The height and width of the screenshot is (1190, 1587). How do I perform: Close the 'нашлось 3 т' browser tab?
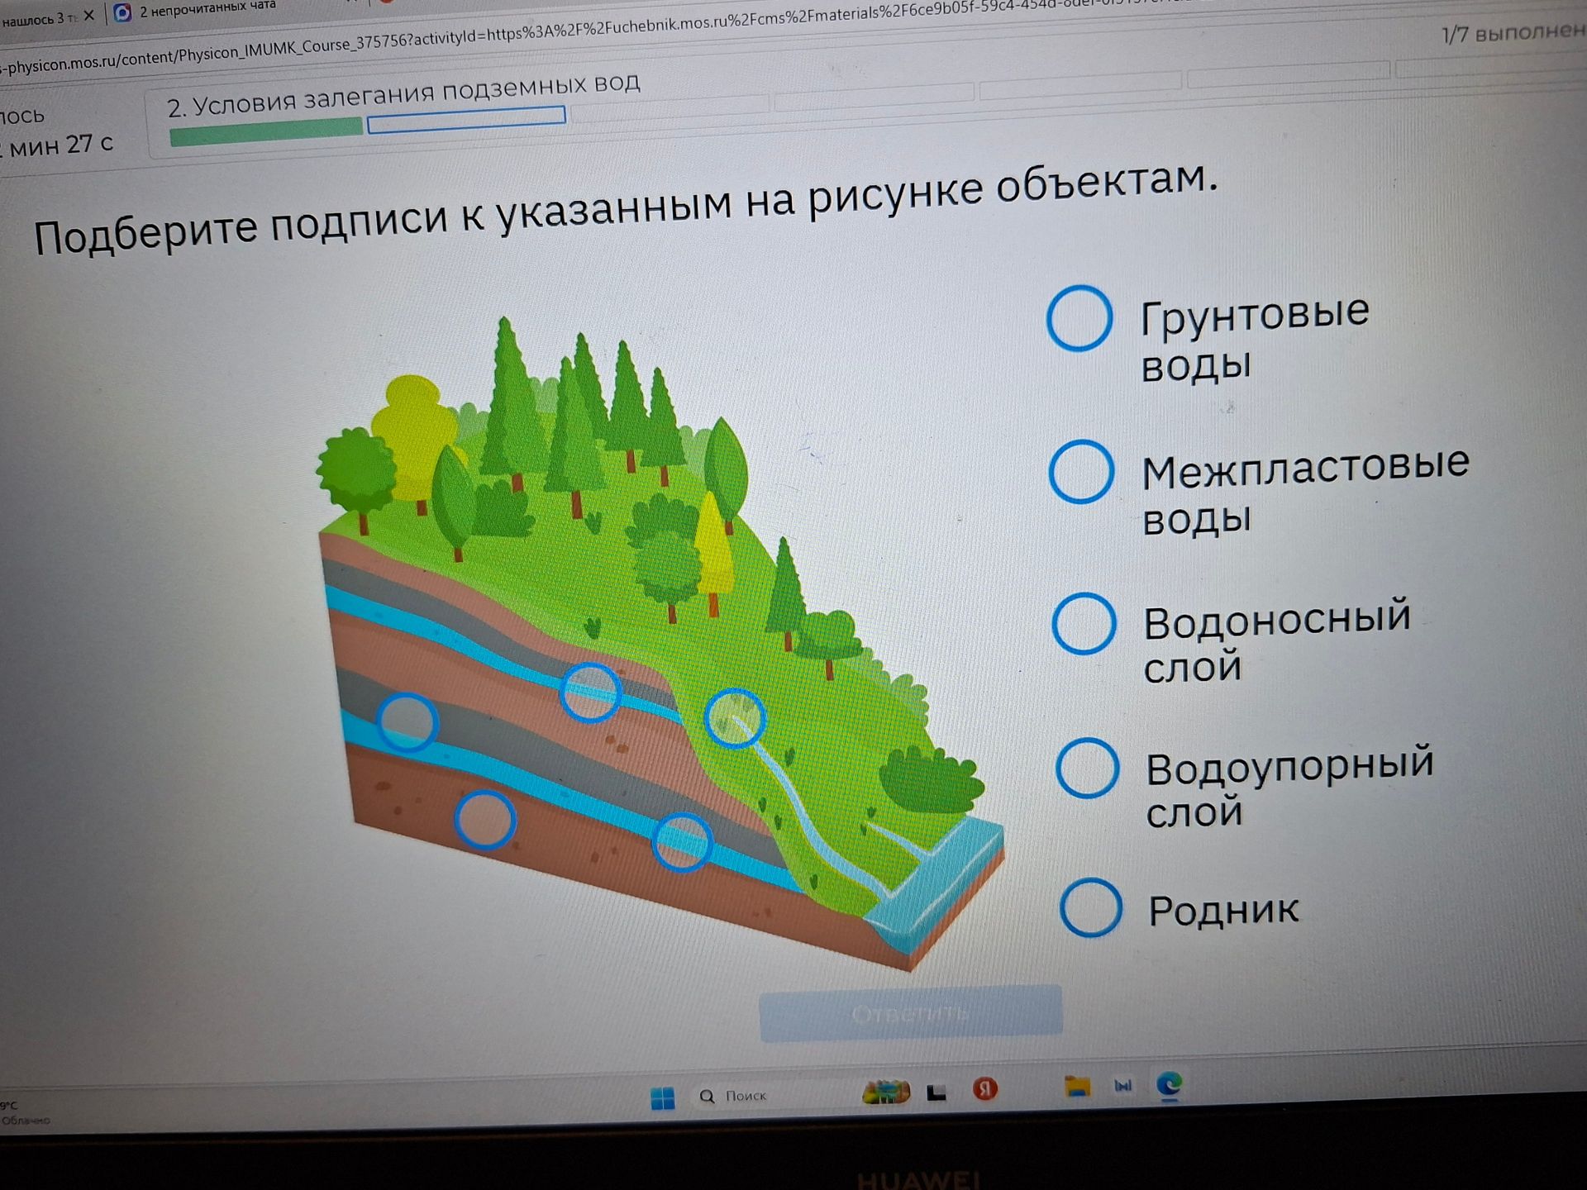89,16
